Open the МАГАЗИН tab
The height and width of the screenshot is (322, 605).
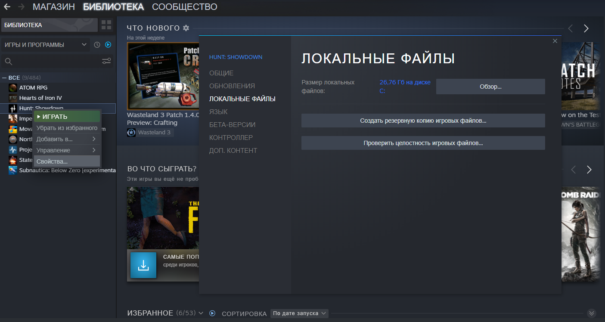[x=54, y=7]
